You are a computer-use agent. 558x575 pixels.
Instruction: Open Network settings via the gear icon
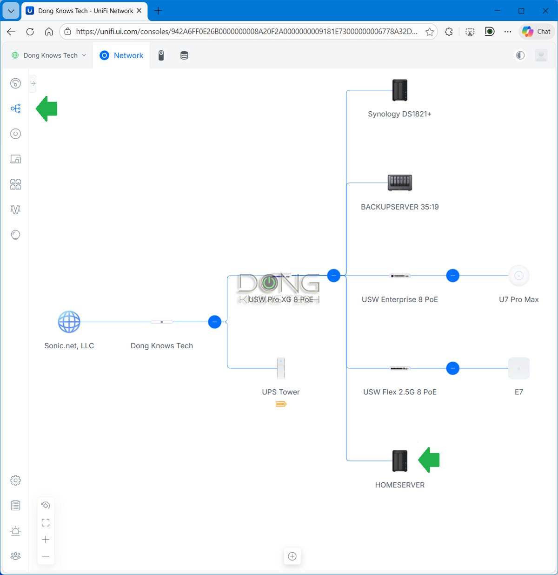click(x=15, y=480)
